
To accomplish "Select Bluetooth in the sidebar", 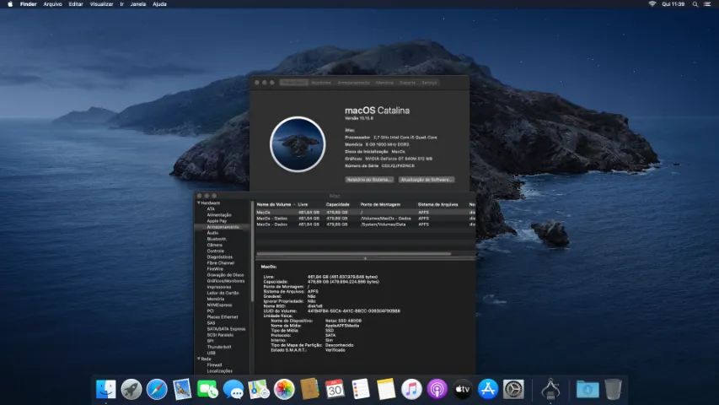I will tap(216, 239).
